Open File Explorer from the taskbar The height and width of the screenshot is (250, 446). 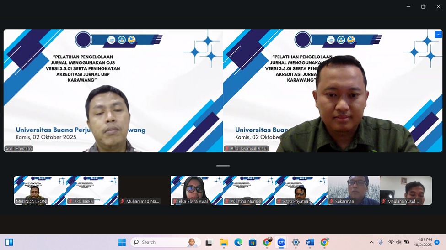[x=224, y=242]
